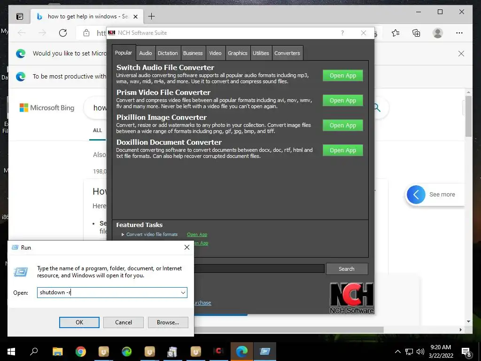The width and height of the screenshot is (481, 361).
Task: Launch Google Chrome from the taskbar
Action: point(81,352)
